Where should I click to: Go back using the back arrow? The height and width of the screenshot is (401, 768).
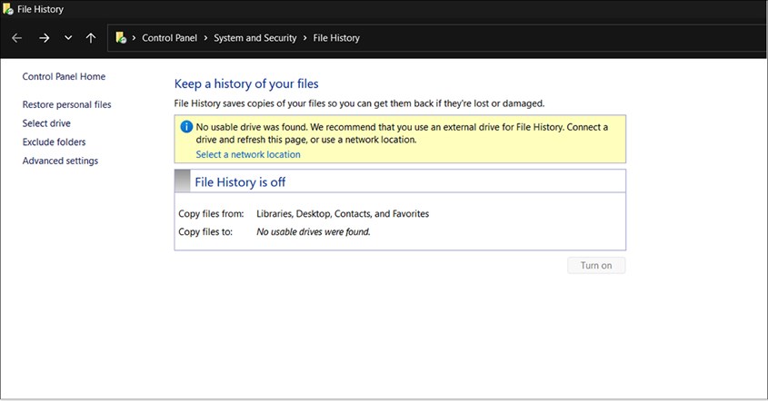point(16,38)
